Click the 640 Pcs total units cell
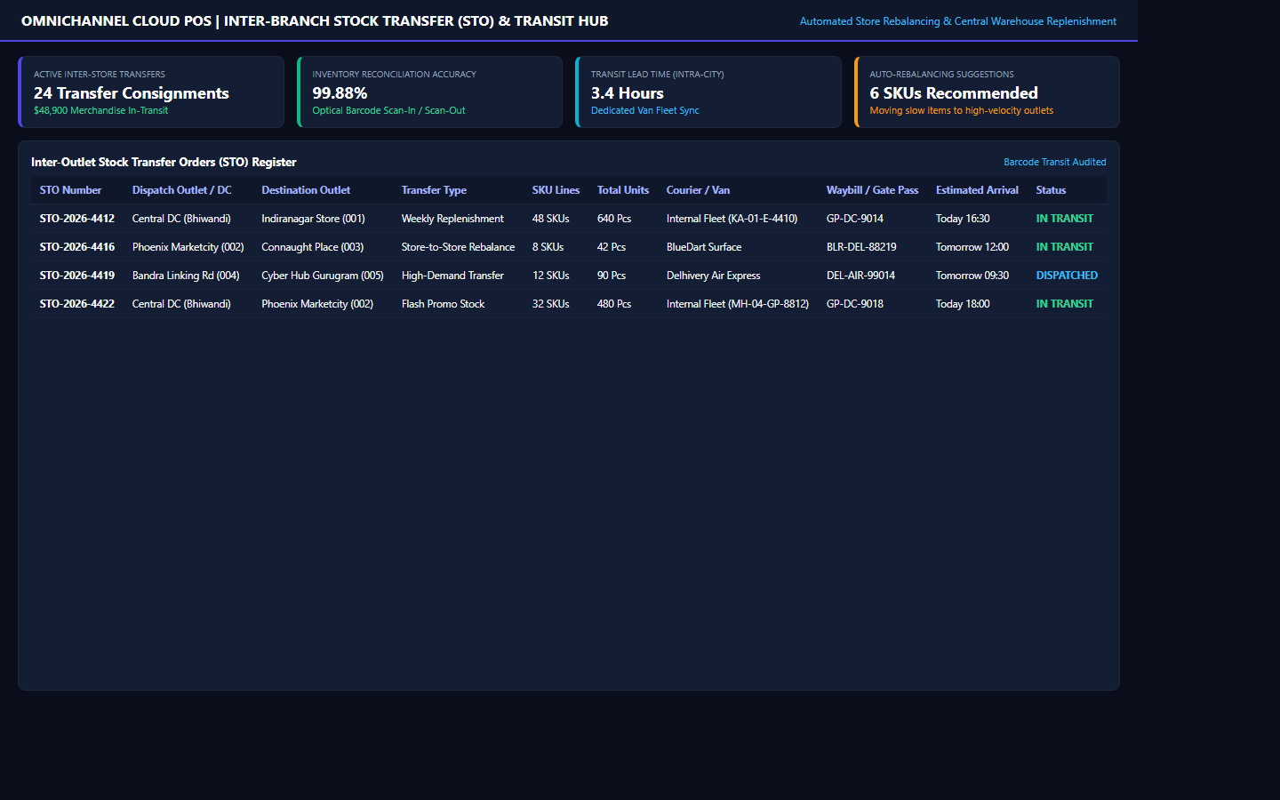Image resolution: width=1280 pixels, height=800 pixels. (614, 219)
